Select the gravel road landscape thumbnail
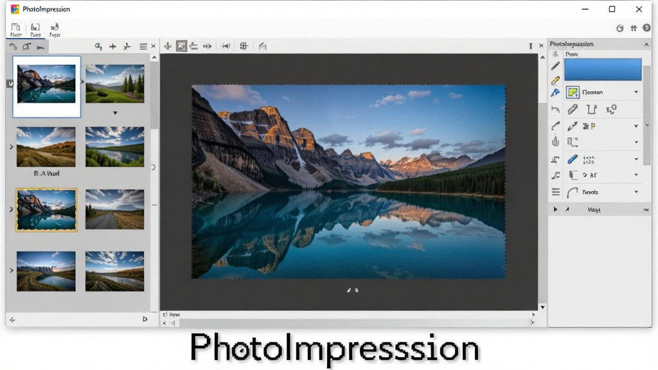The image size is (658, 370). coord(114,209)
